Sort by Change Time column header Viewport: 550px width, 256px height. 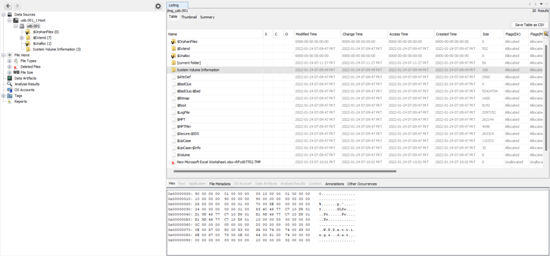[x=364, y=34]
